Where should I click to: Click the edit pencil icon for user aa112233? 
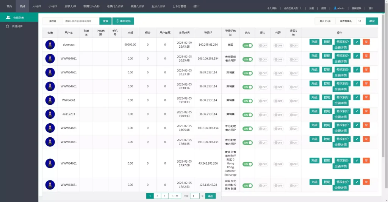357,112
